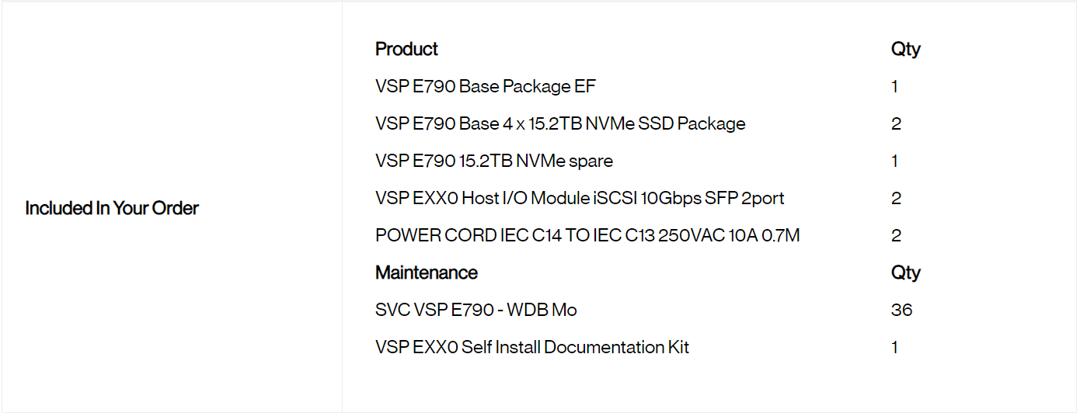Click the 'Maintenance' section header

(426, 272)
